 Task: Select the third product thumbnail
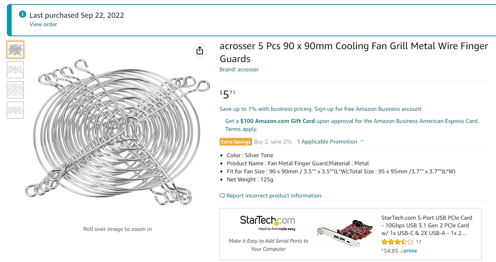(x=15, y=90)
